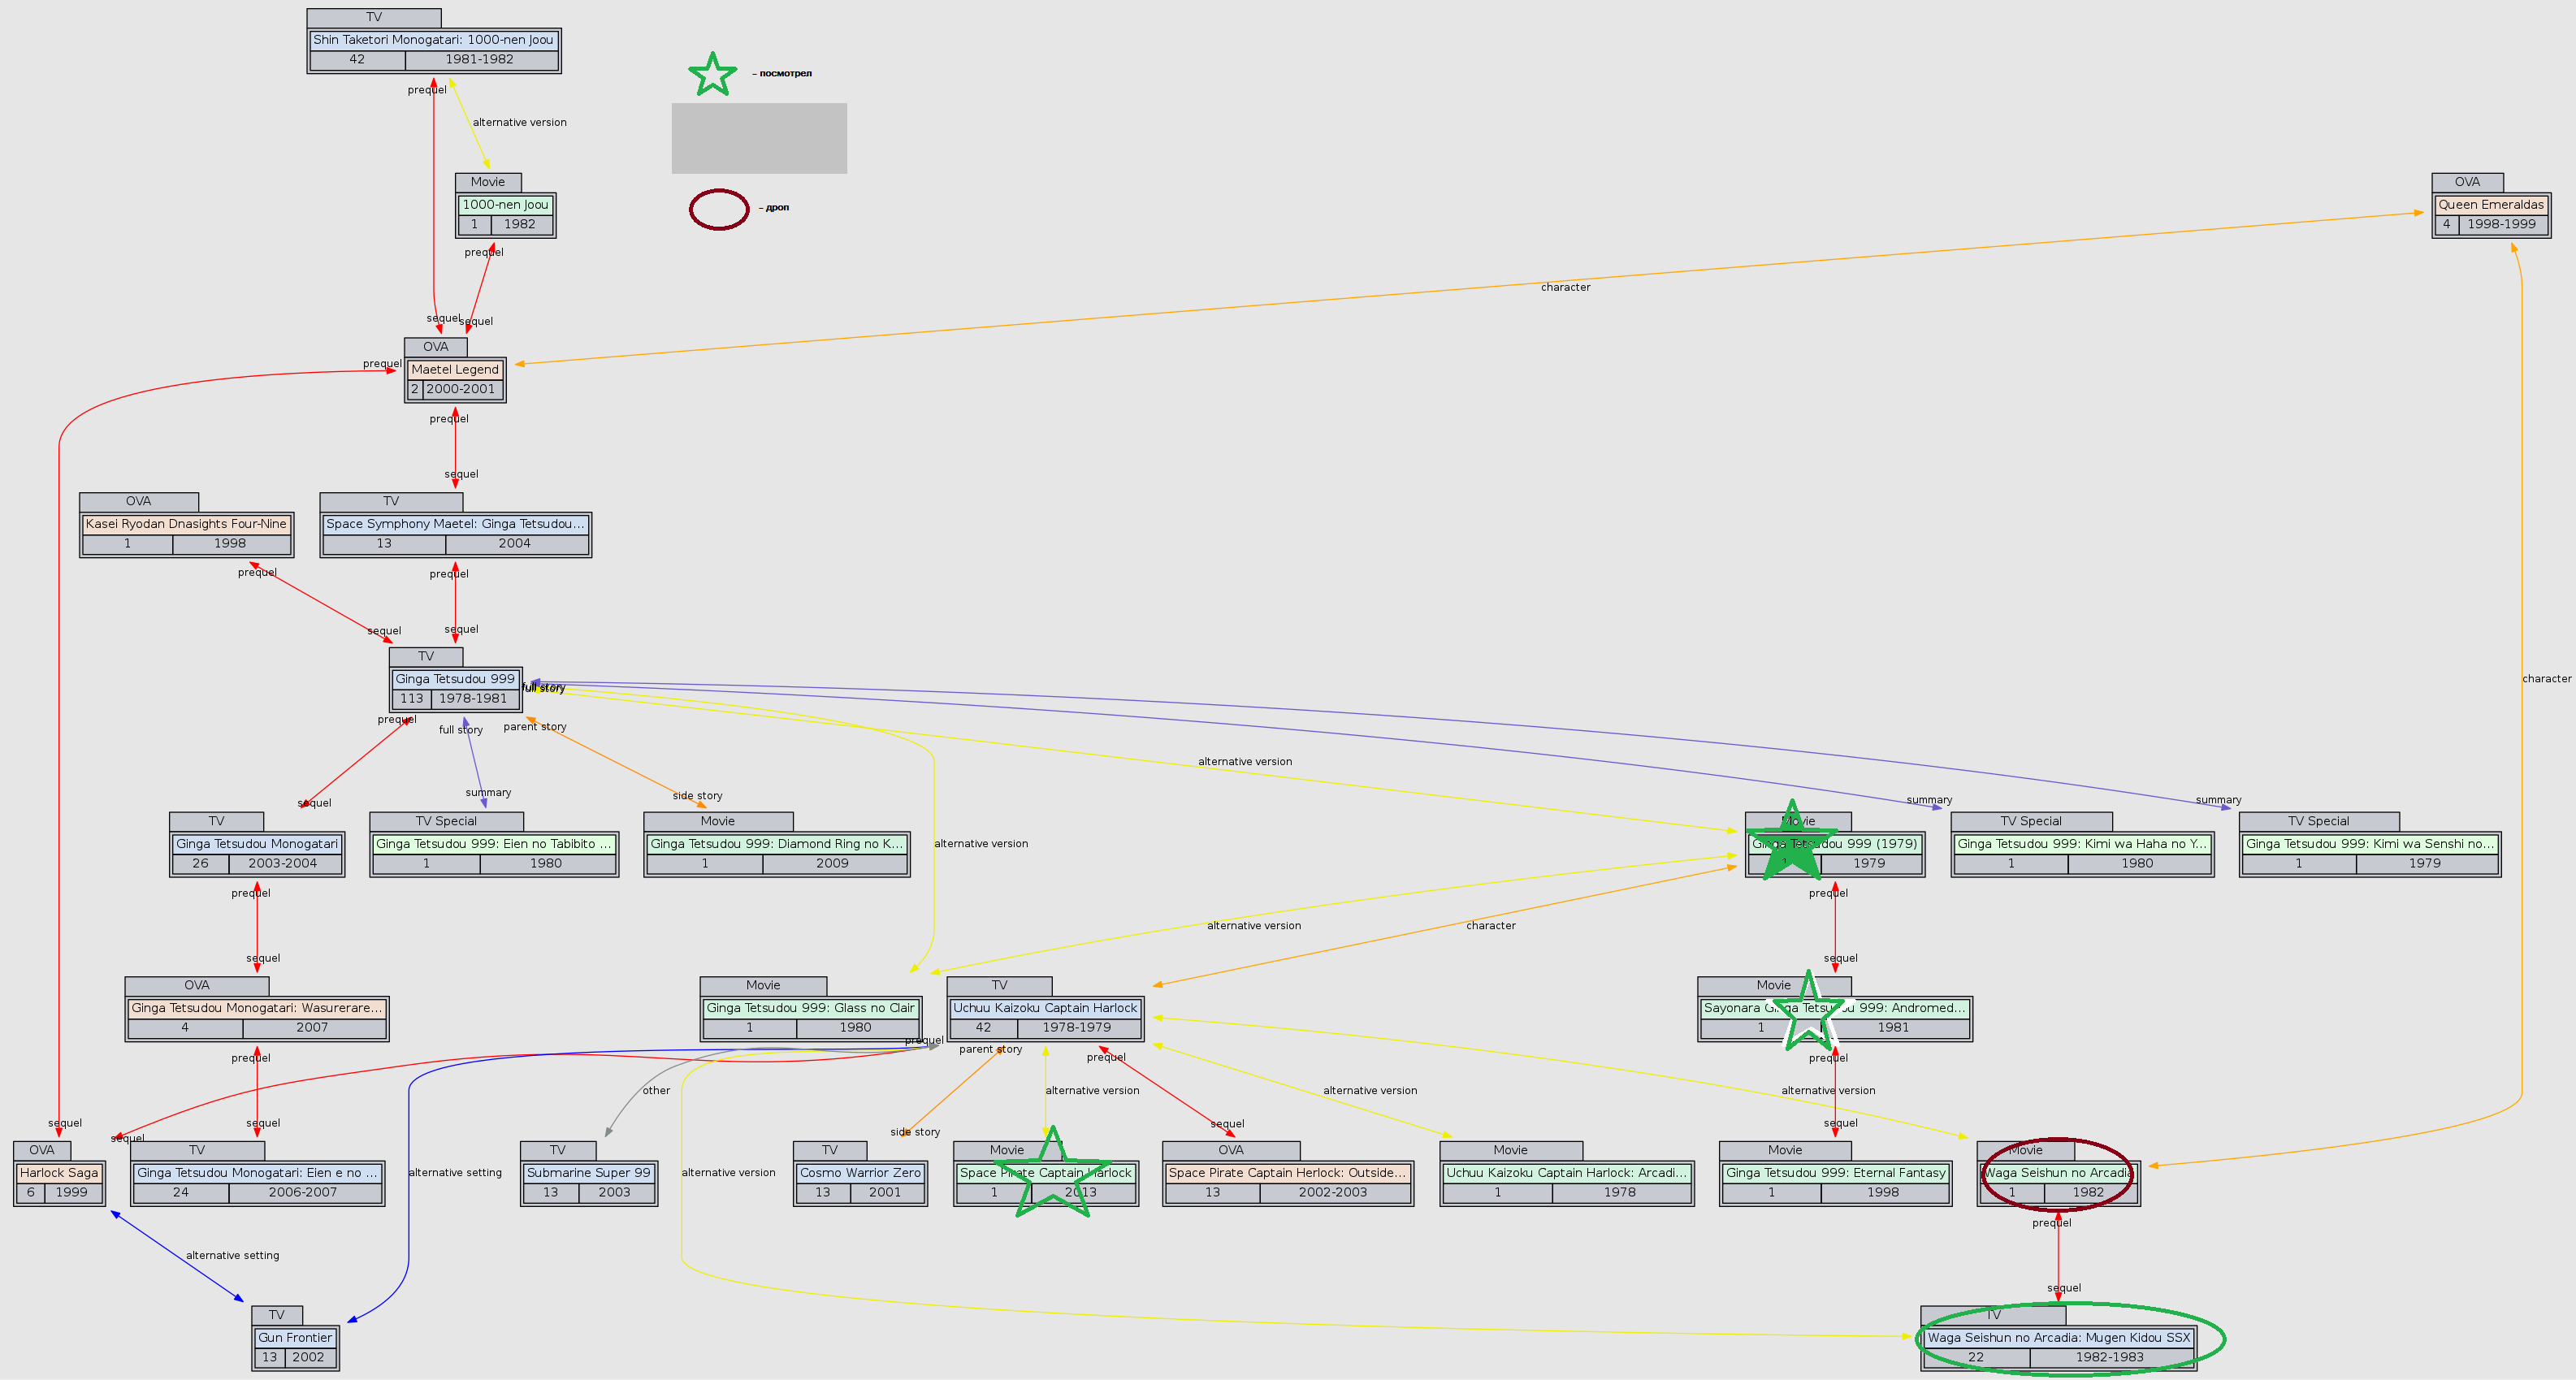2576x1380 pixels.
Task: Click star outline on Space Pirate Captain Harlock movie
Action: click(x=1052, y=1177)
